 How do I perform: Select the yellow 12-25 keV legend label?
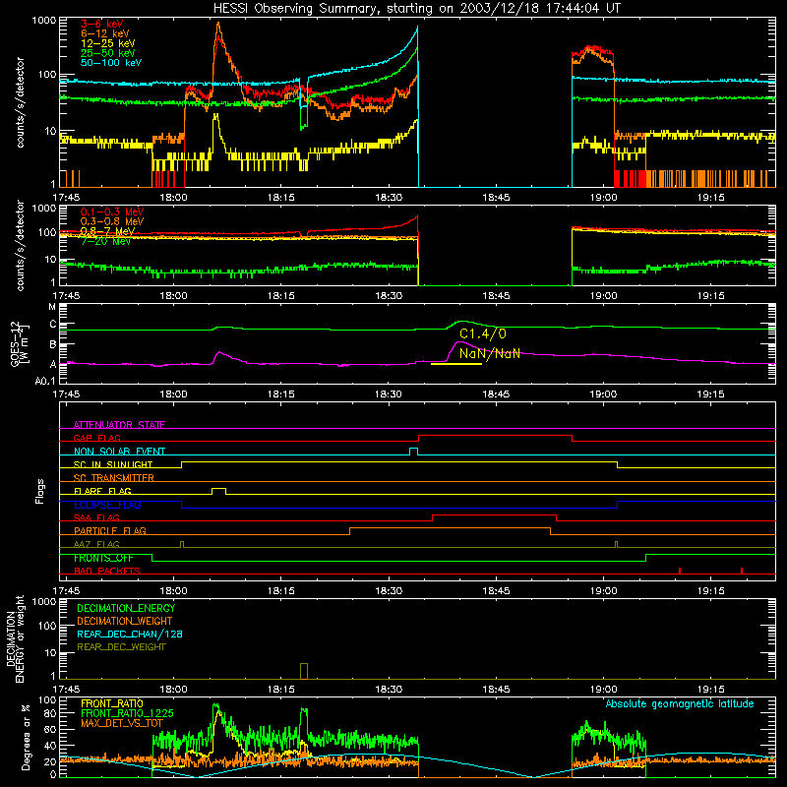tap(107, 43)
